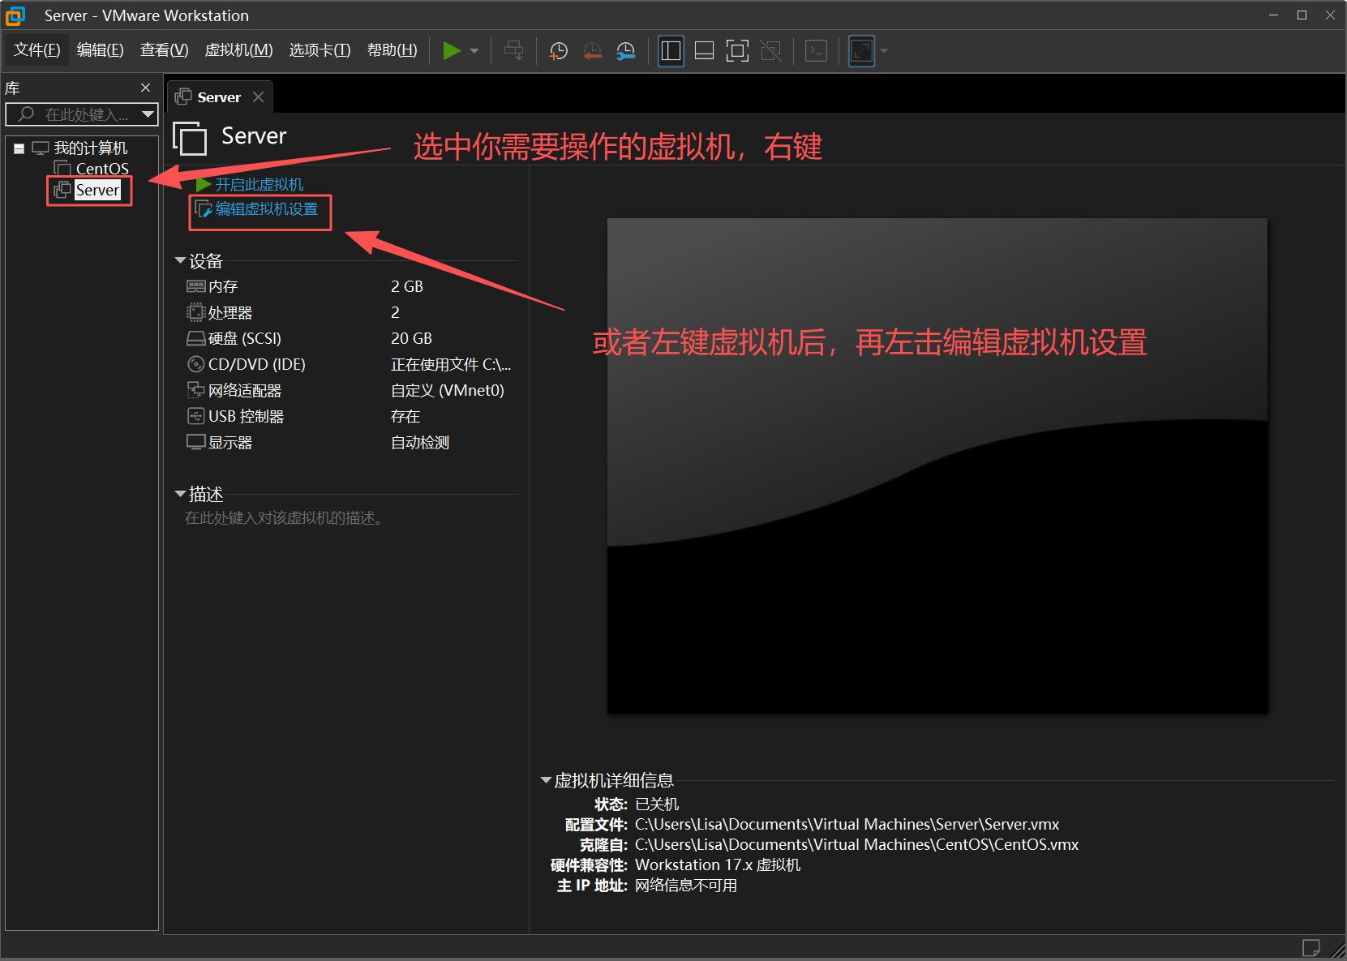The image size is (1347, 961).
Task: Click the network adapter icon
Action: click(x=195, y=390)
